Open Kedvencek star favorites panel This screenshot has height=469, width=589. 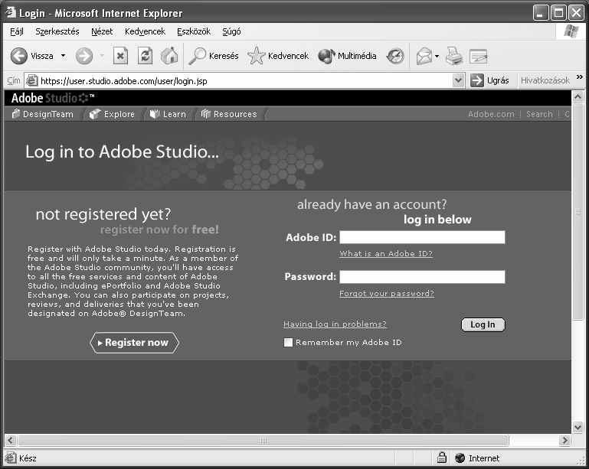tap(278, 57)
